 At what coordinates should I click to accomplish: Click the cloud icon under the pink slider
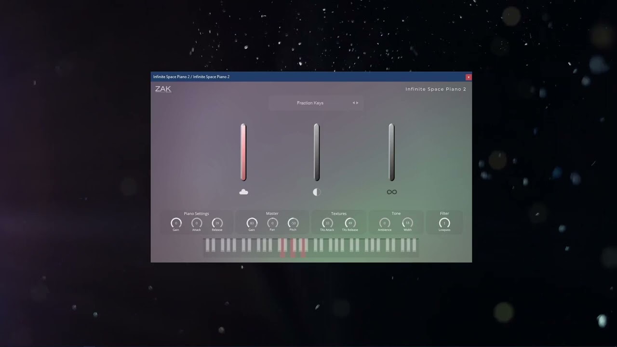coord(243,192)
